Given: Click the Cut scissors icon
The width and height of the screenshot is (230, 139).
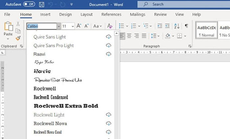Looking at the screenshot, I should click(x=18, y=24).
